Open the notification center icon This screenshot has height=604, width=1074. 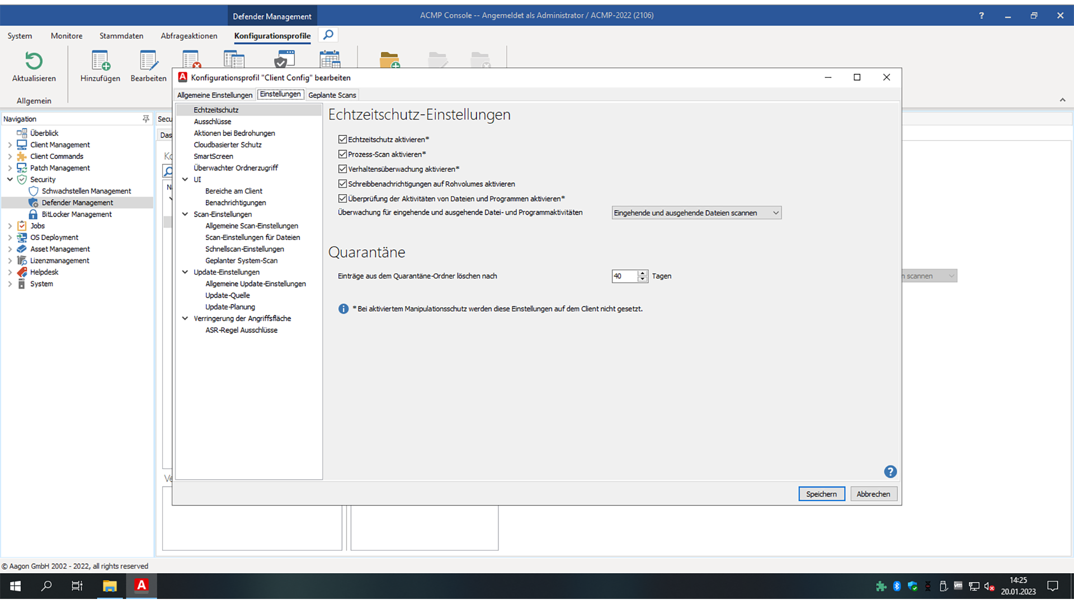[1053, 586]
